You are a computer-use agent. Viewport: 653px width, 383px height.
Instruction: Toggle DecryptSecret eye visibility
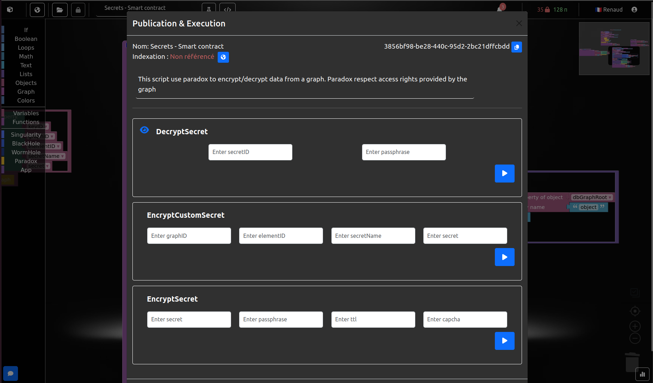point(144,130)
